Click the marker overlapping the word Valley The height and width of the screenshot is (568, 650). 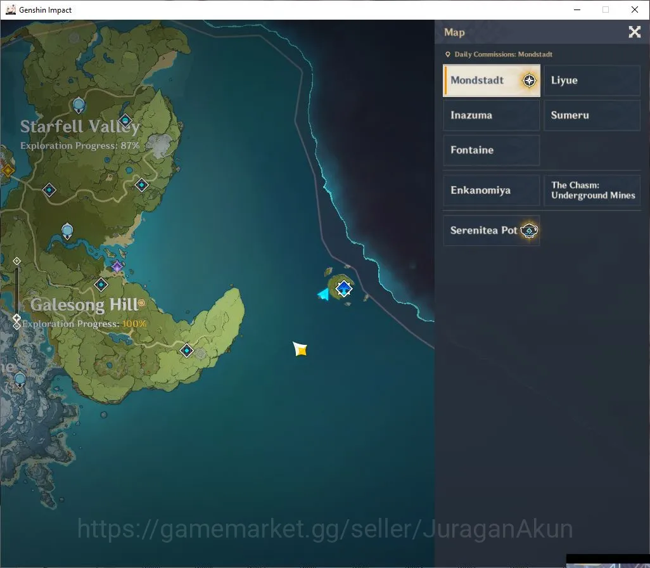(x=125, y=122)
